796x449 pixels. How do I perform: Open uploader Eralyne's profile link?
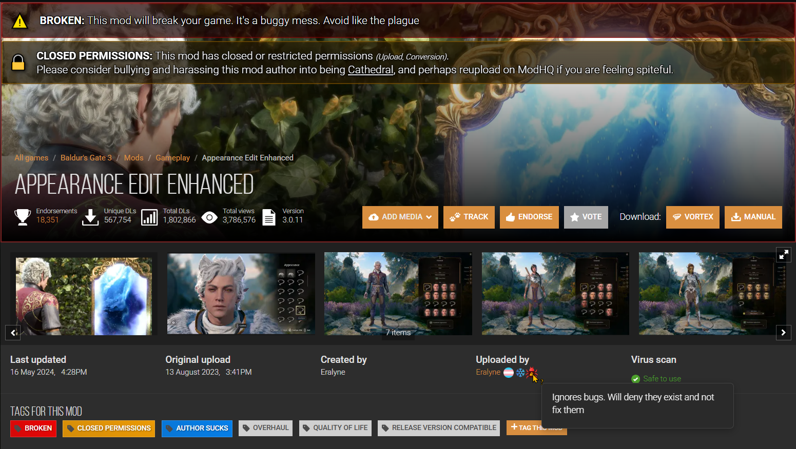click(x=488, y=372)
